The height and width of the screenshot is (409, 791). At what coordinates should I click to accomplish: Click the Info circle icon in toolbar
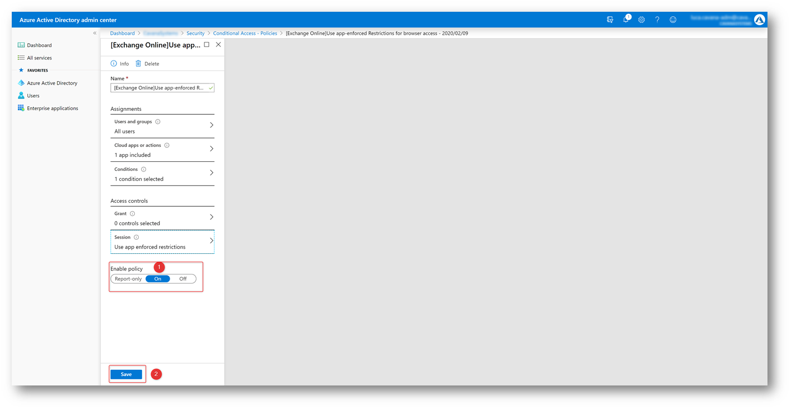(114, 63)
